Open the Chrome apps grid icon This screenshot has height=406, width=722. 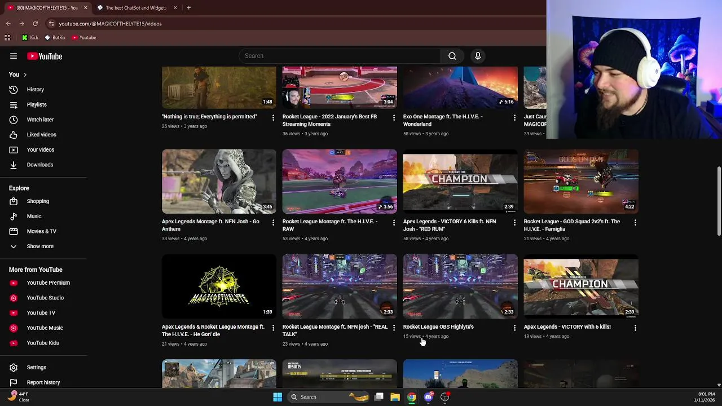pos(7,38)
